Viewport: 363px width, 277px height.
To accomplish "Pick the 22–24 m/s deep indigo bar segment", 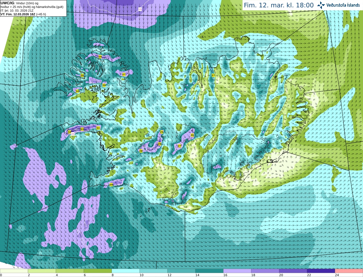I will click(321, 271).
